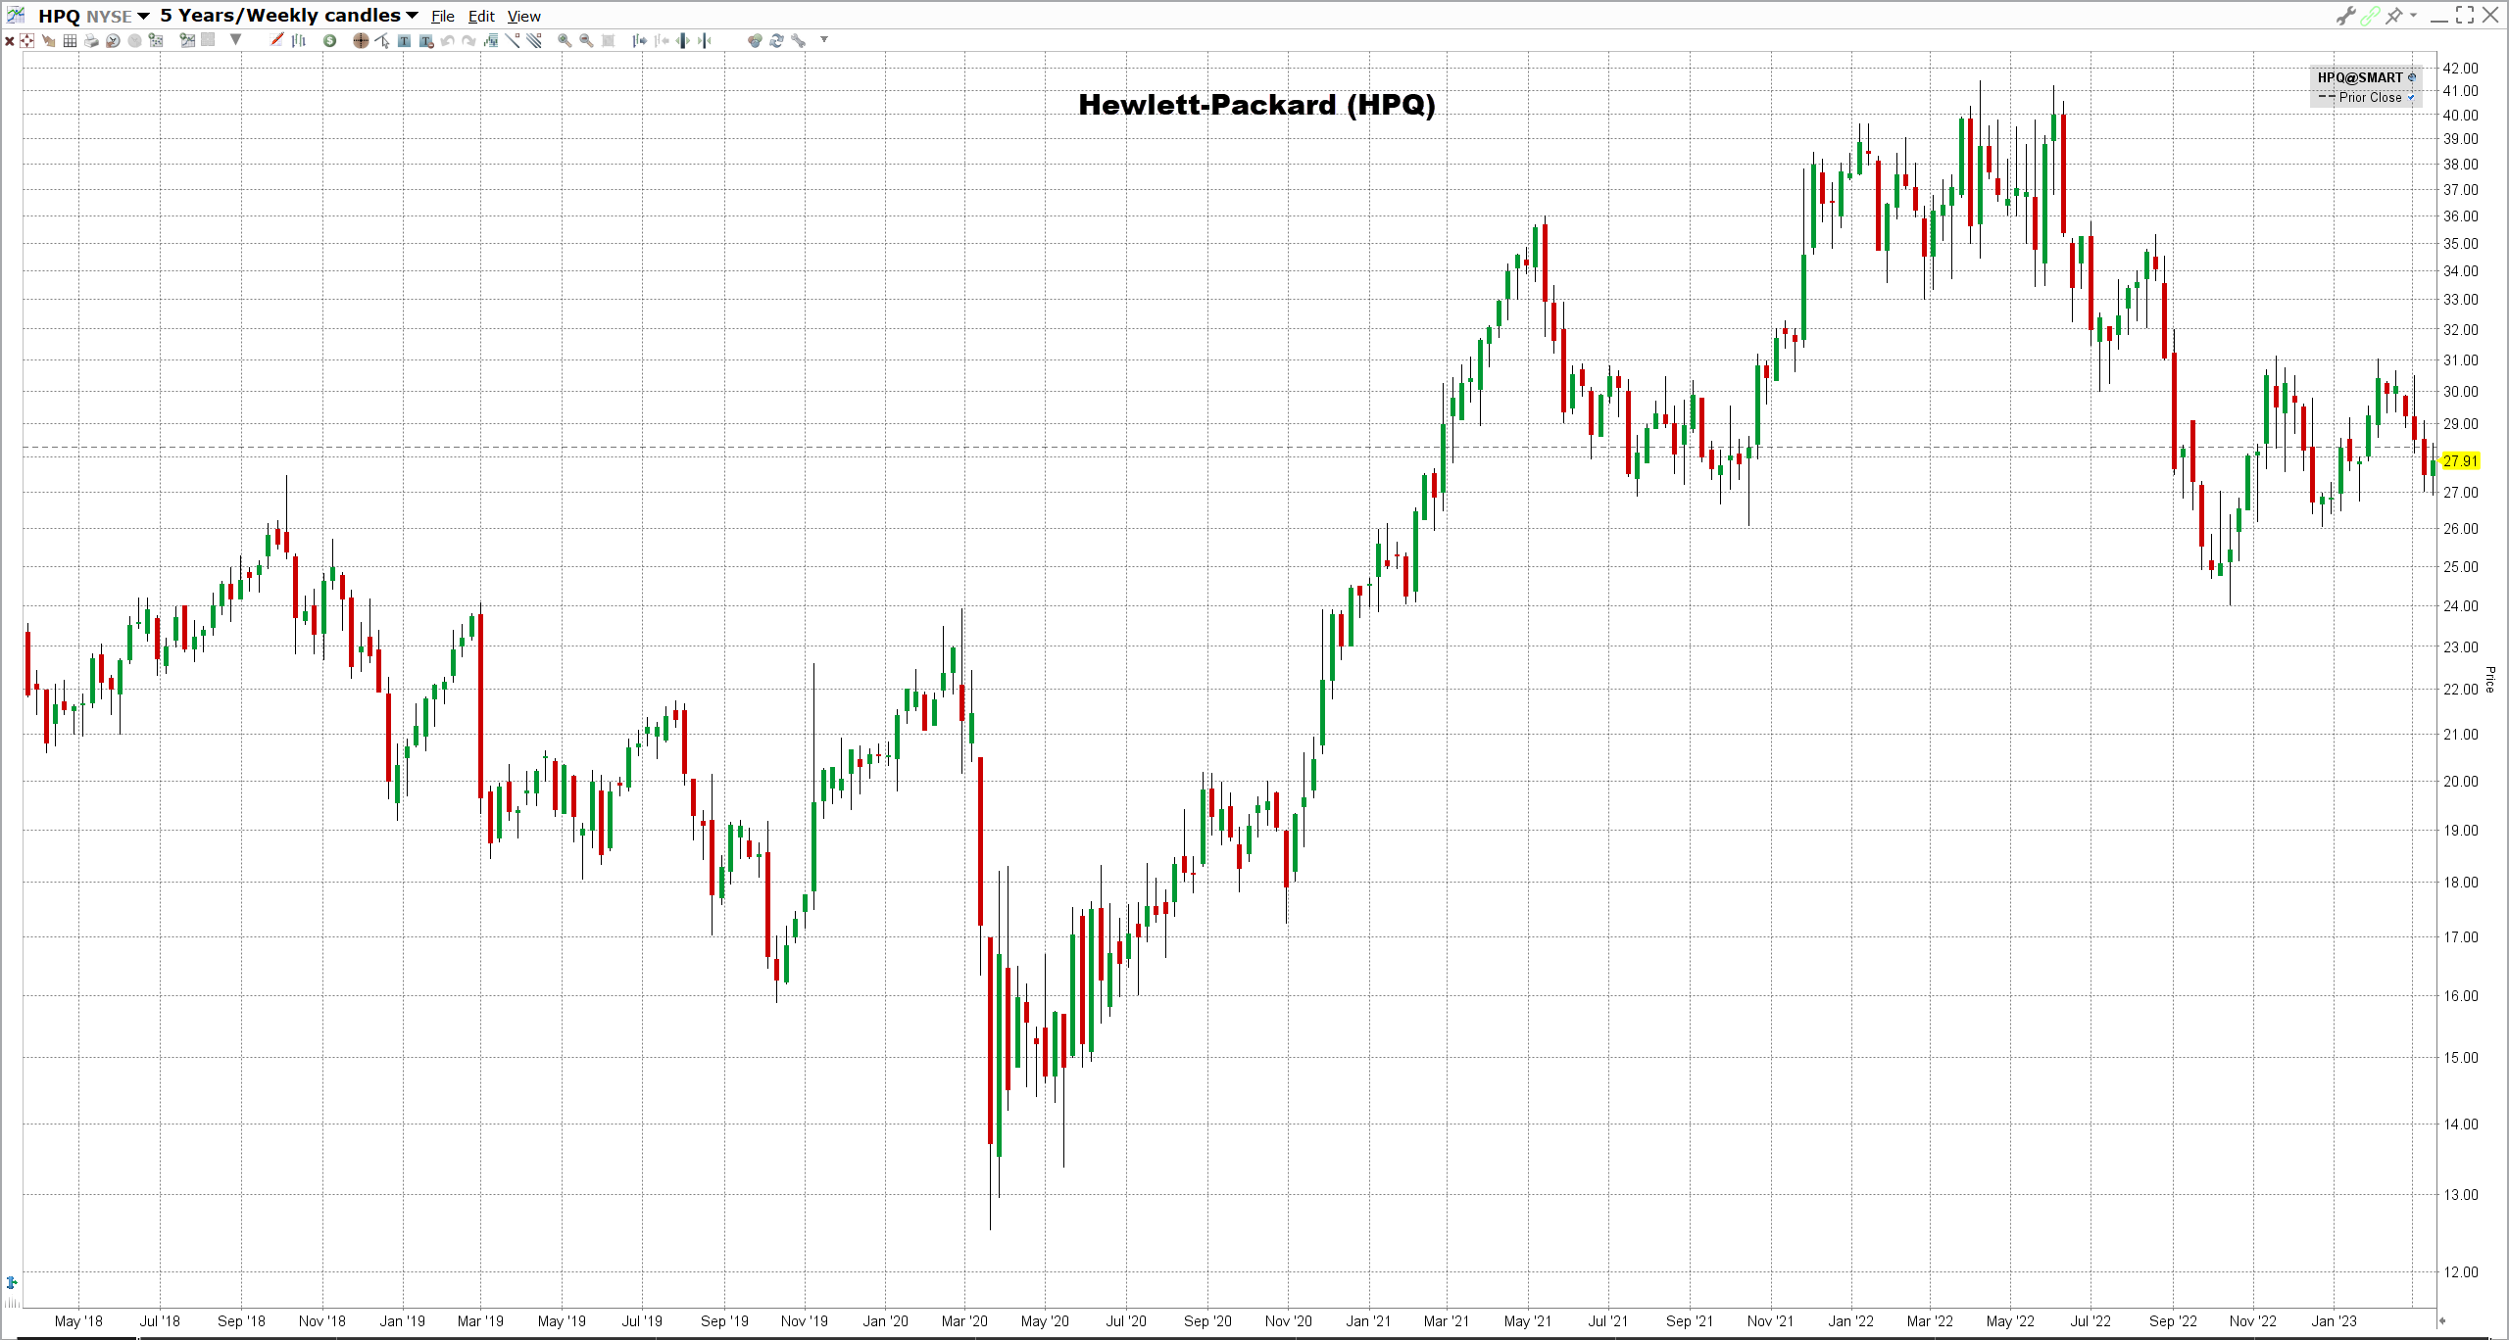This screenshot has width=2509, height=1340.
Task: Toggle the crosshair cursor tool
Action: (x=361, y=40)
